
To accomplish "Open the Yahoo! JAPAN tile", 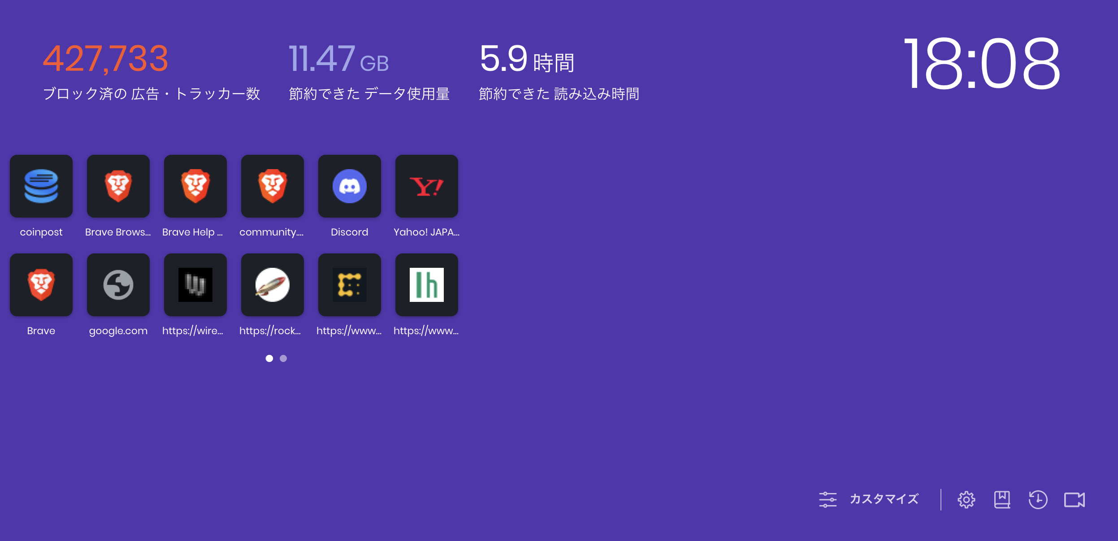I will (427, 186).
